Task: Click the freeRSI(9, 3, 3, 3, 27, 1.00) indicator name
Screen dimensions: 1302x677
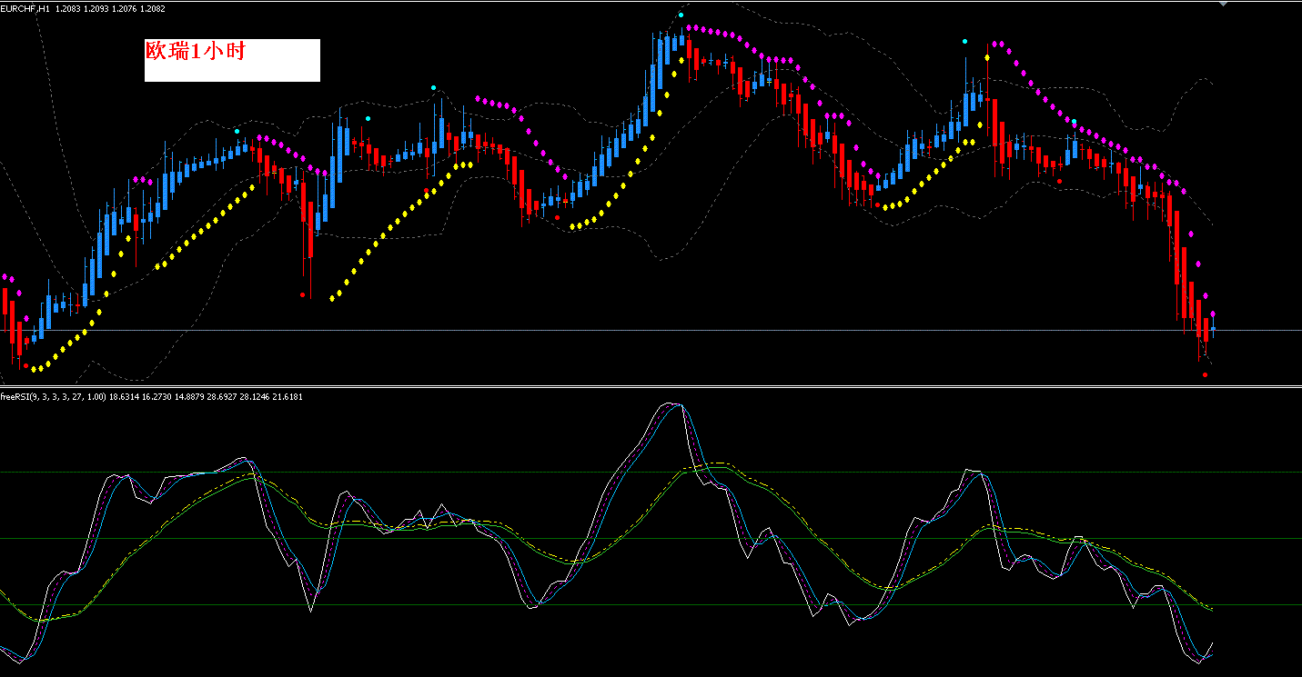Action: click(53, 397)
